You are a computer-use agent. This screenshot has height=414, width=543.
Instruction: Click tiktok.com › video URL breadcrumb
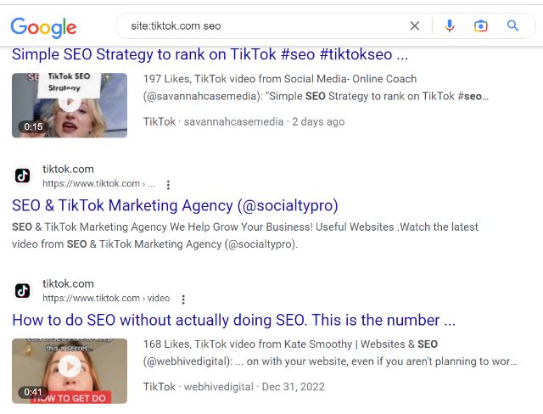[106, 299]
